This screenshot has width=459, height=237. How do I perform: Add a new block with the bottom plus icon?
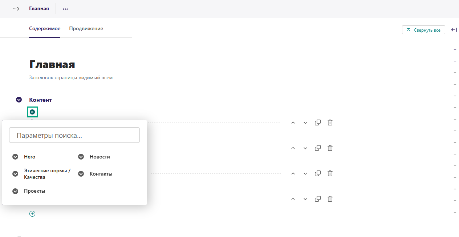coord(32,214)
